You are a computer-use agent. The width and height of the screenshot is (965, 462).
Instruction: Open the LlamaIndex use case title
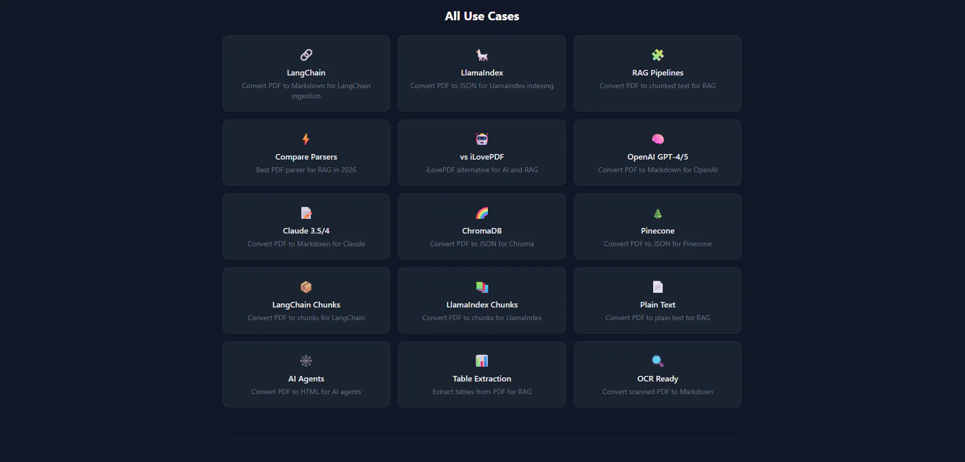pos(482,73)
